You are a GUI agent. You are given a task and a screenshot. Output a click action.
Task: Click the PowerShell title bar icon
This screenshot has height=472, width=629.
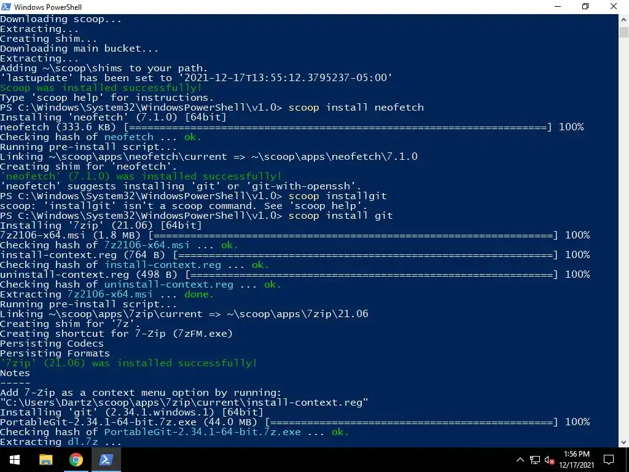pos(6,6)
